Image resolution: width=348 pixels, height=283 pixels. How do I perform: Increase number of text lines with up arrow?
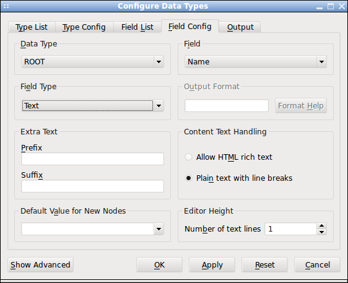click(x=322, y=226)
